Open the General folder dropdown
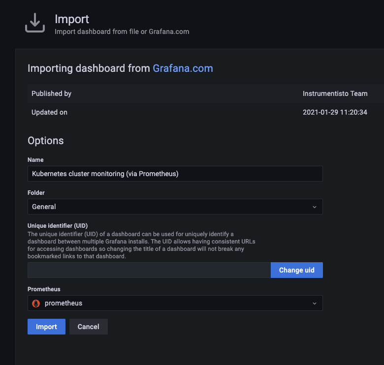384x365 pixels. (x=175, y=207)
